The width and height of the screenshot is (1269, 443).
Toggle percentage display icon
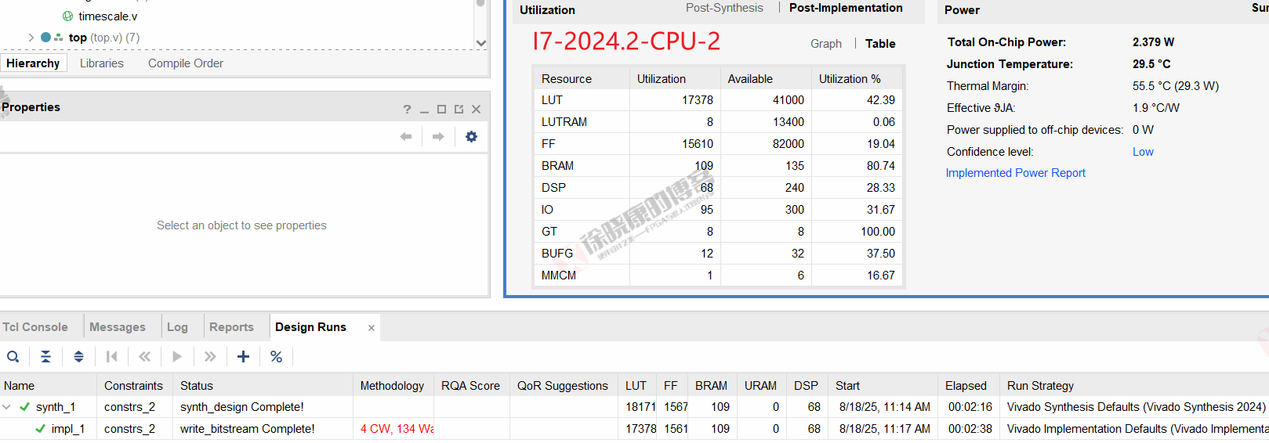(x=276, y=357)
